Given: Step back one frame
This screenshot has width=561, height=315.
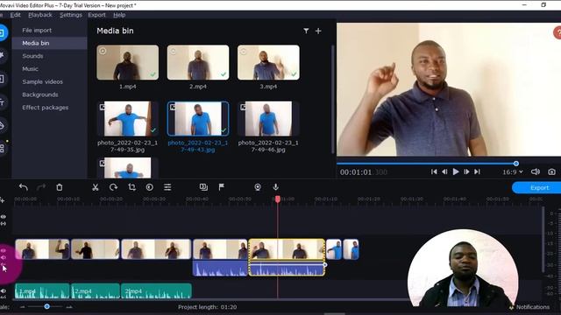Looking at the screenshot, I should pos(444,171).
